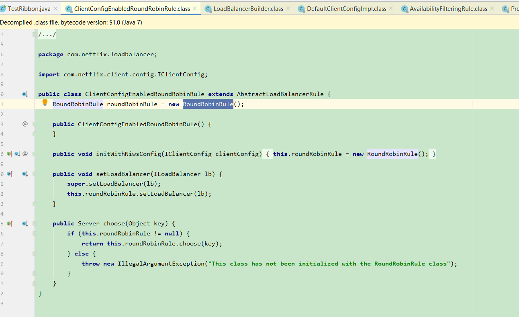This screenshot has width=519, height=317.
Task: Collapse the ClientConfigEnabledRoundRobinRule constructor fold marker
Action: 35,124
